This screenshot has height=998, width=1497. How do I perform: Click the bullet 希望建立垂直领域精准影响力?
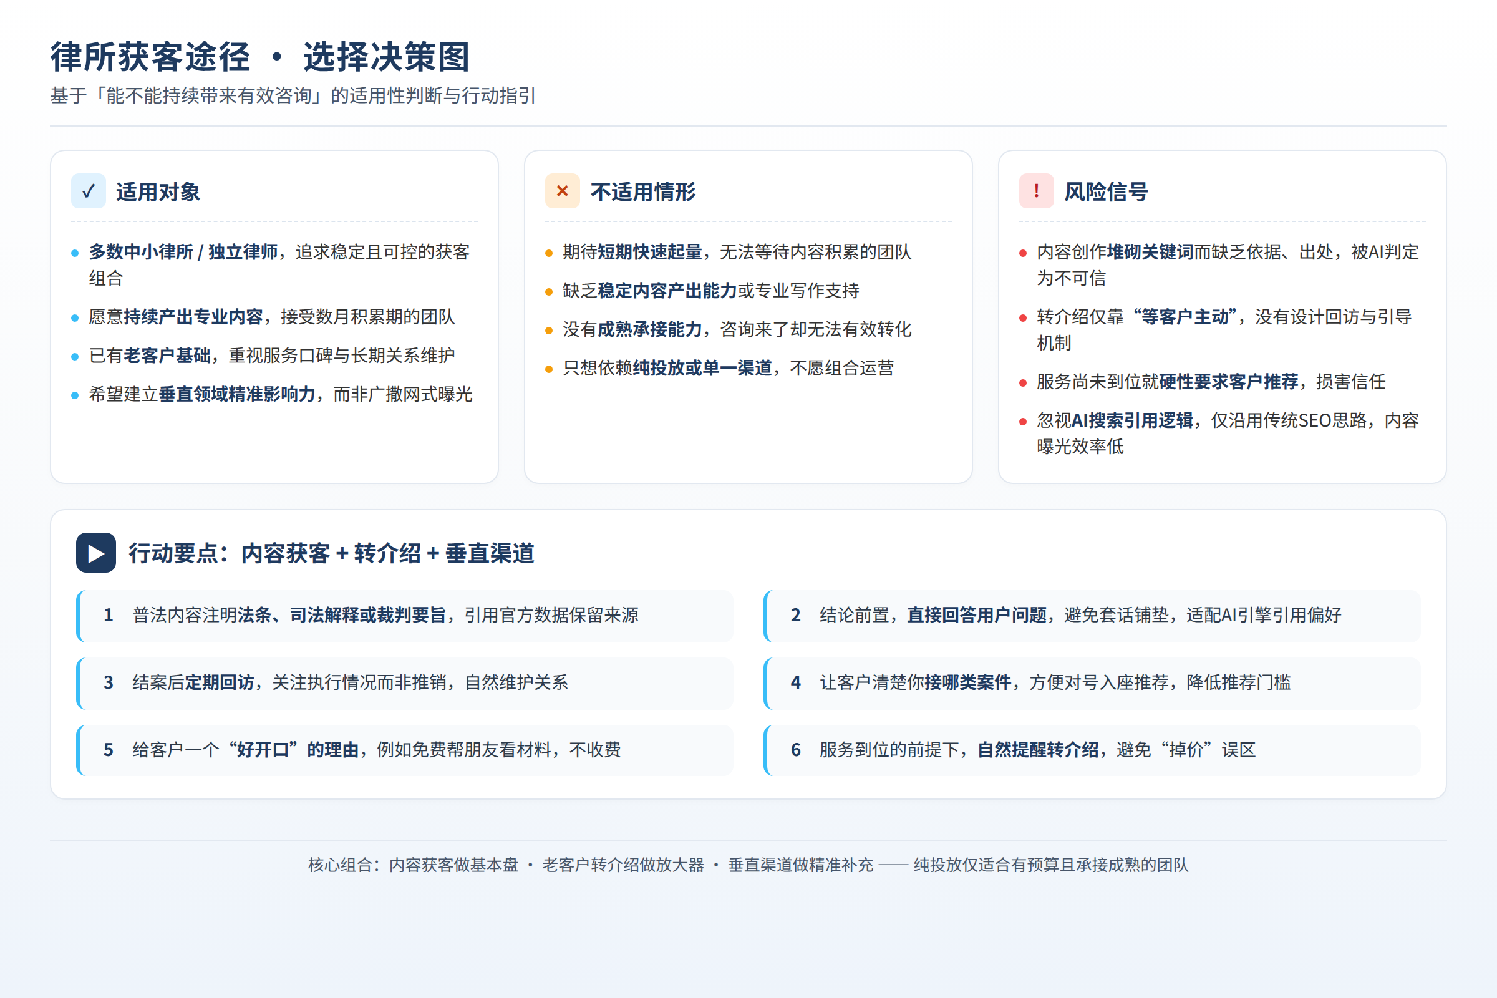(274, 395)
